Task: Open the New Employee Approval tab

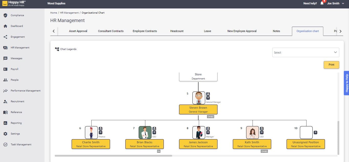Action: pos(242,31)
